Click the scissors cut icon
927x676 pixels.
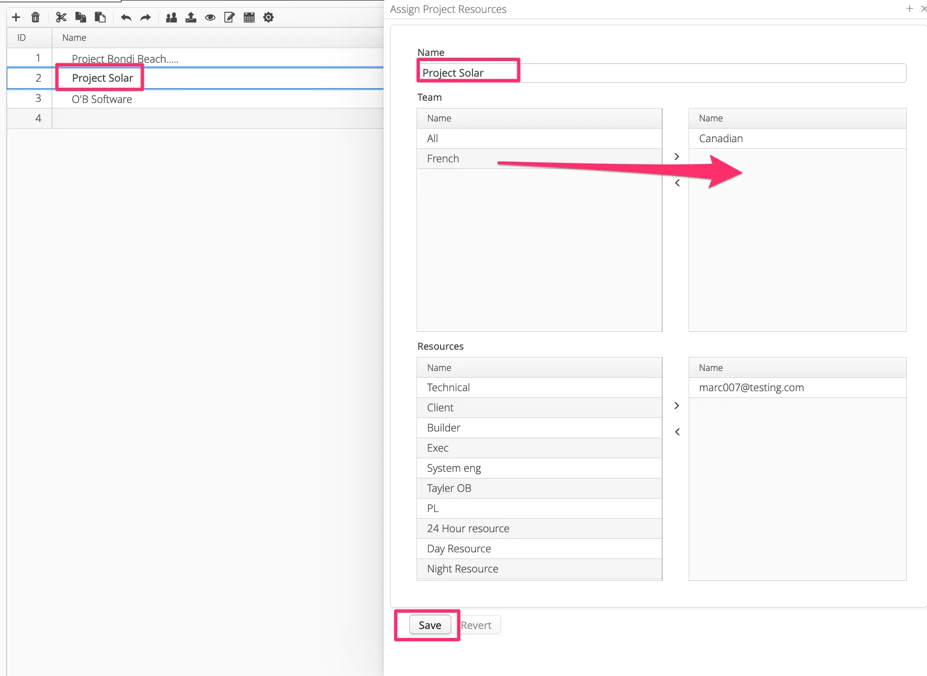click(62, 17)
